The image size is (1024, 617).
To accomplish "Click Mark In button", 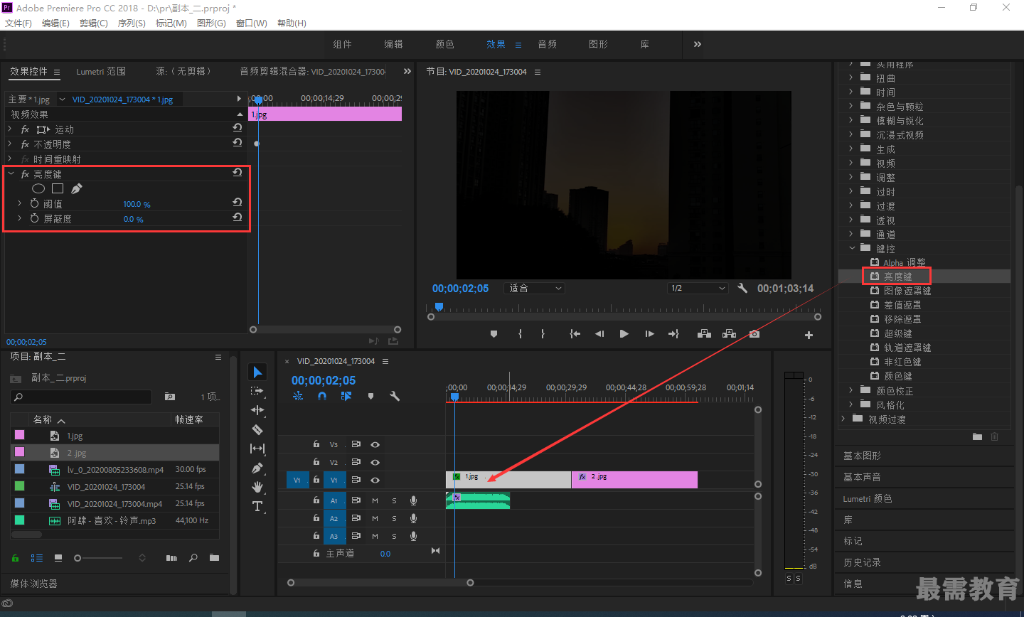I will click(x=520, y=334).
